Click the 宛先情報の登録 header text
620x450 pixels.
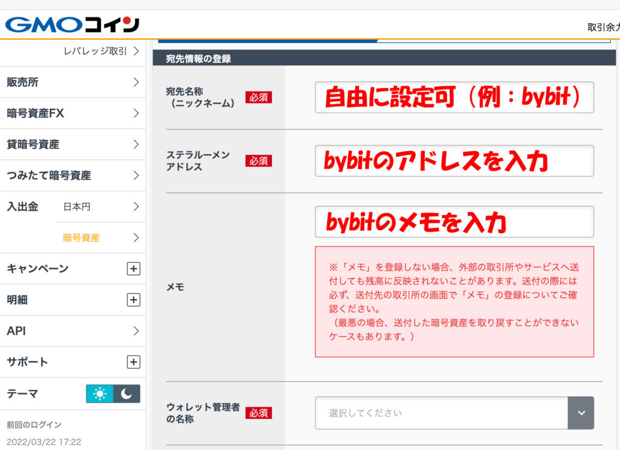coord(199,59)
